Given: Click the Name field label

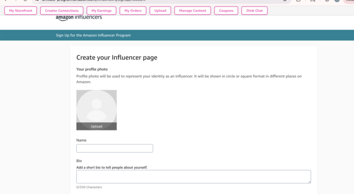Looking at the screenshot, I should pos(81,140).
